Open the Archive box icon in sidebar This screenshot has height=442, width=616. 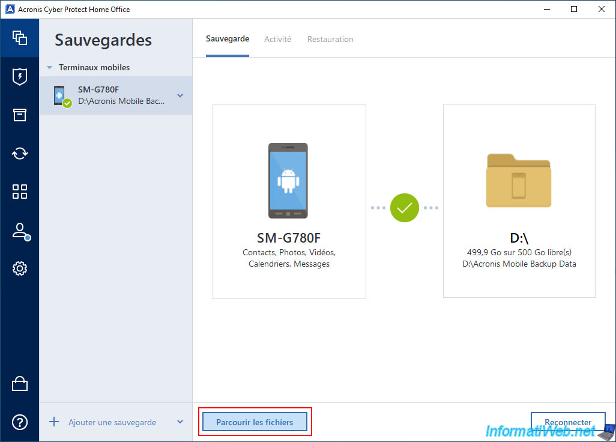20,115
